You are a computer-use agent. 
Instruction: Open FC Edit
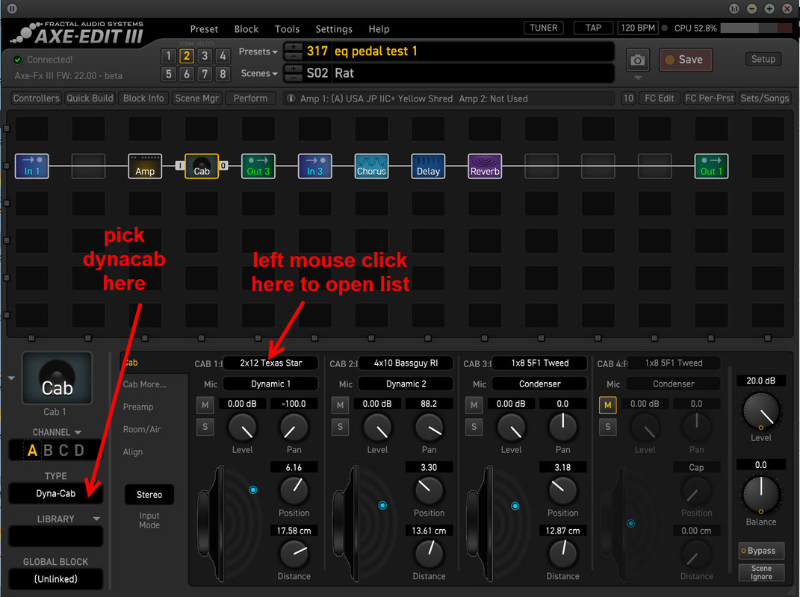tap(659, 98)
